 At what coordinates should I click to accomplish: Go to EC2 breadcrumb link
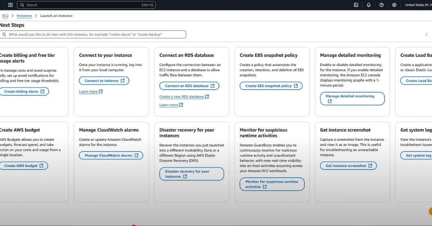pos(5,16)
